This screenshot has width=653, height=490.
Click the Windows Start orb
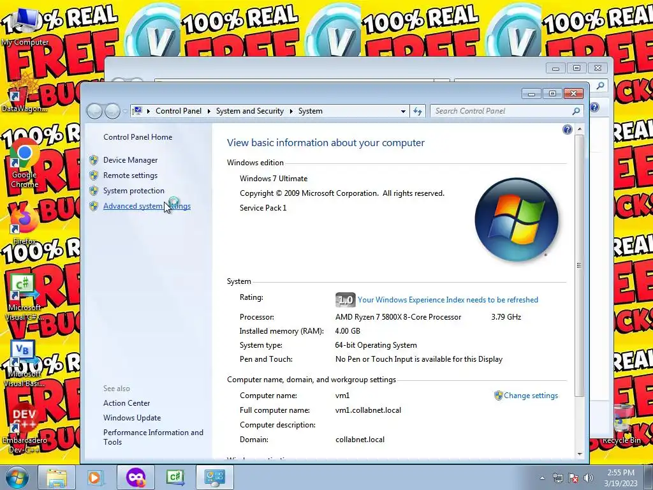[17, 477]
